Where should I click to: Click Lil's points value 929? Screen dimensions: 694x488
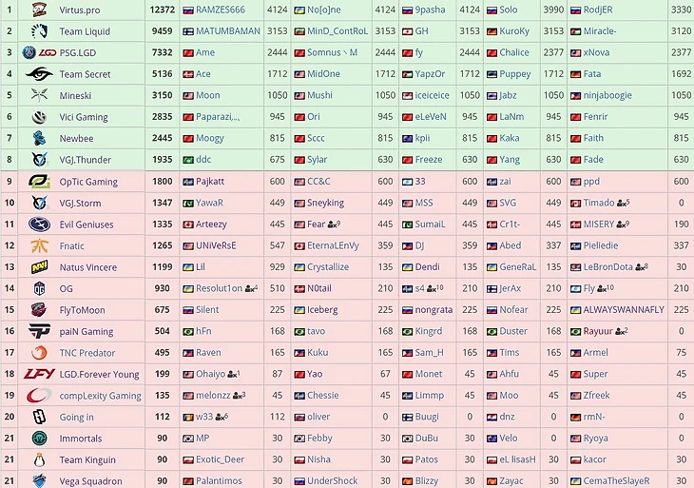pos(277,266)
